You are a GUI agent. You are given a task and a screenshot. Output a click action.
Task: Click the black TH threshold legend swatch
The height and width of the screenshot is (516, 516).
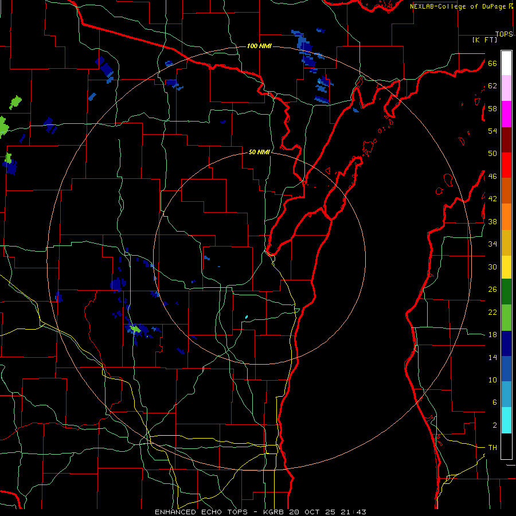click(x=506, y=446)
